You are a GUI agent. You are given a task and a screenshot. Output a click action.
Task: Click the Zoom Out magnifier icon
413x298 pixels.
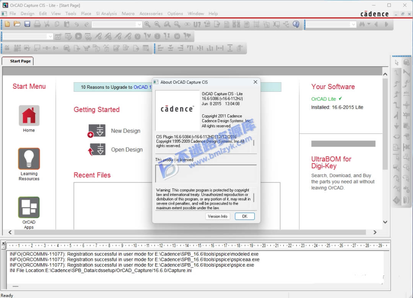157,24
